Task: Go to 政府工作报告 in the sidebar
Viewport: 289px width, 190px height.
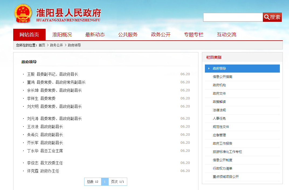Action: click(222, 144)
